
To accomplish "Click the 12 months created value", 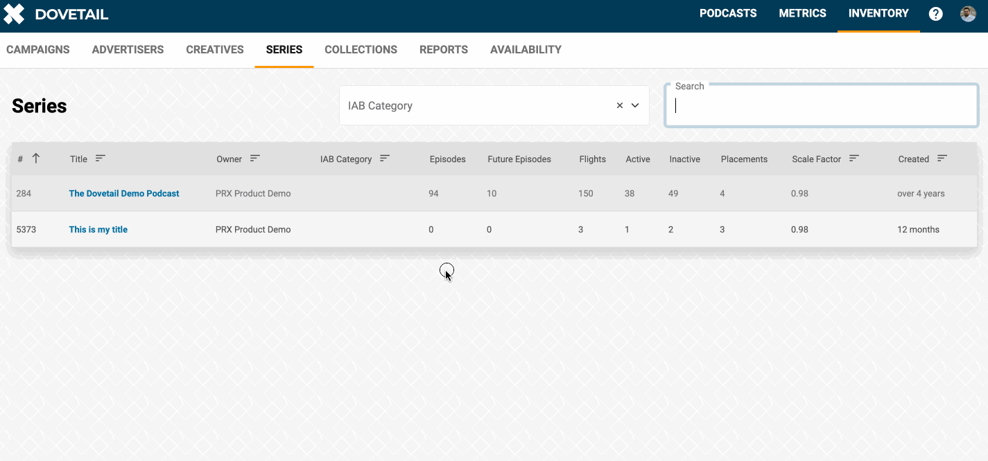I will tap(918, 229).
